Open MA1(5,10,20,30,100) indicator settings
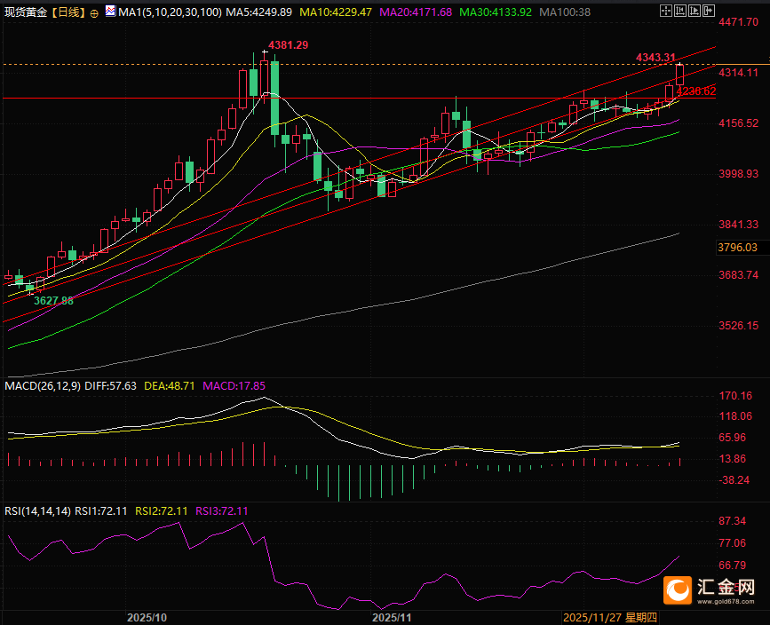This screenshot has width=770, height=625. [x=170, y=12]
